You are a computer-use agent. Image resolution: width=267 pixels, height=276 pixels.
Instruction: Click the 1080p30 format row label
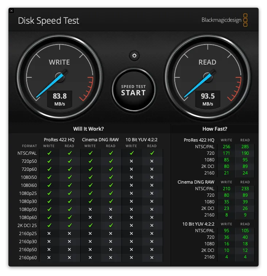coord(28,201)
